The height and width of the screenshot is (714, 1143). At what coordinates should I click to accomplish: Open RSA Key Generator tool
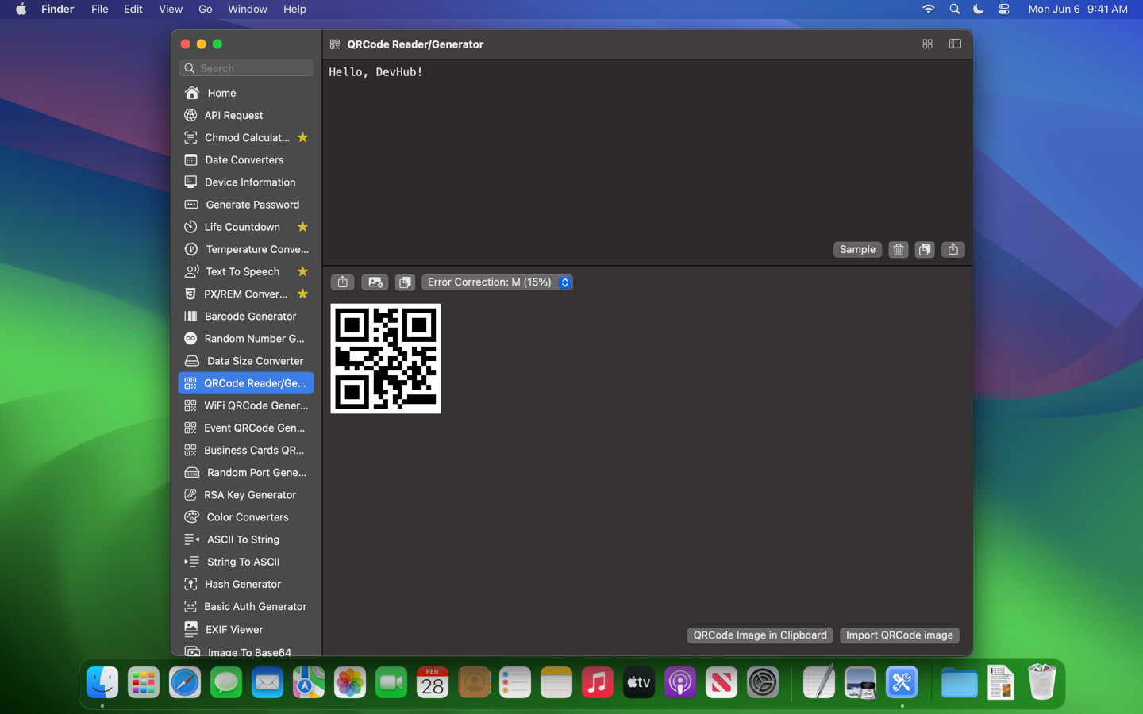246,494
